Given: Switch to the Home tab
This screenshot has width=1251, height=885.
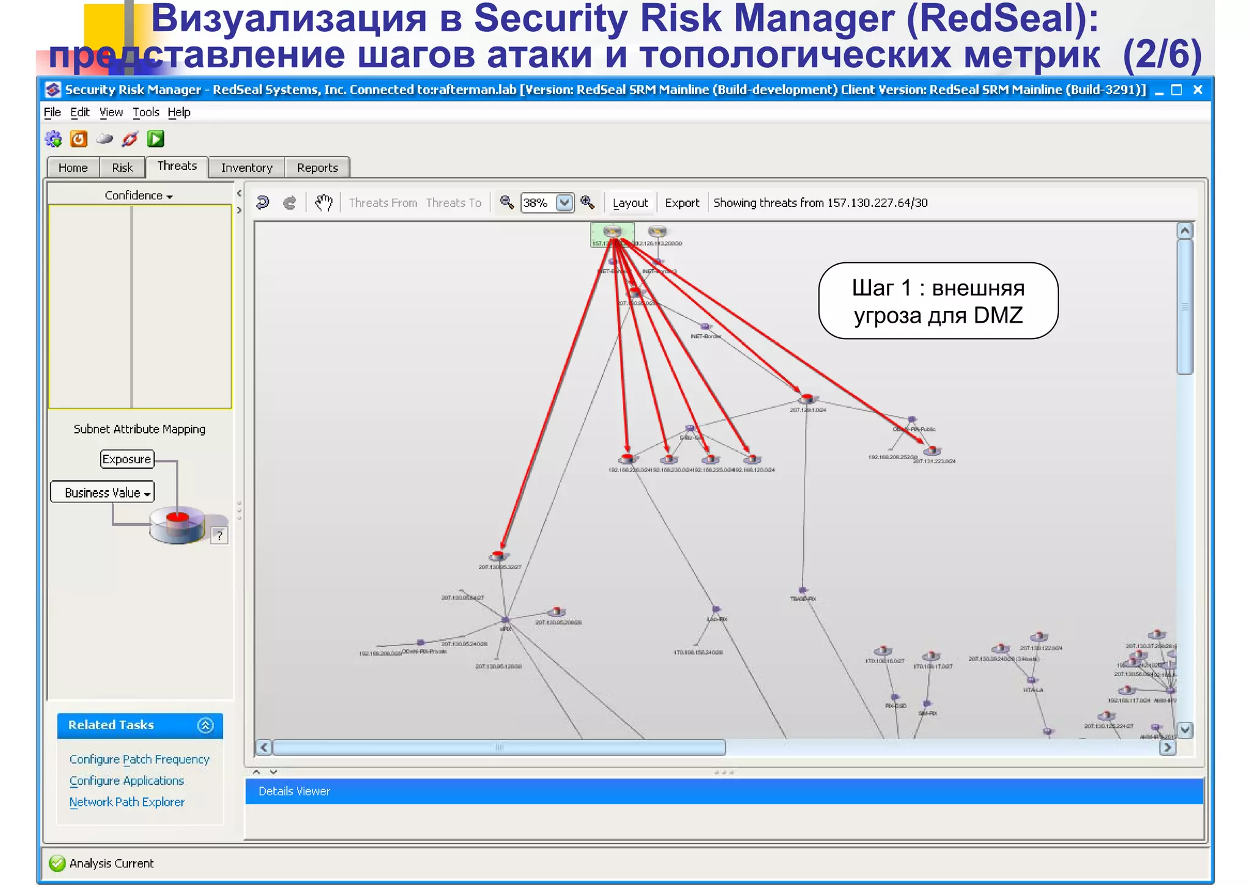Looking at the screenshot, I should point(73,168).
